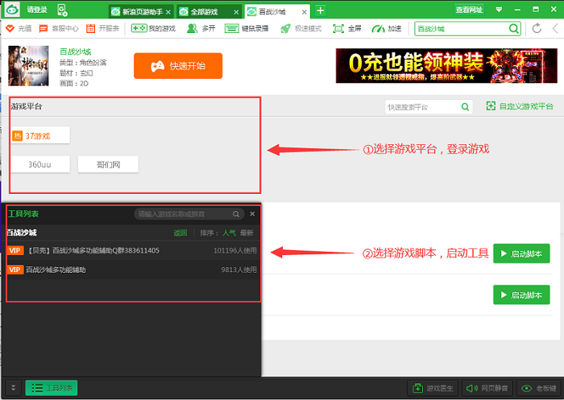Click the magnifier icon in 百战沙城 search box
This screenshot has height=400, width=564.
click(x=514, y=28)
